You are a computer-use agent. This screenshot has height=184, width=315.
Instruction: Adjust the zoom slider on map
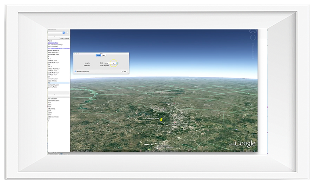pyautogui.click(x=253, y=51)
